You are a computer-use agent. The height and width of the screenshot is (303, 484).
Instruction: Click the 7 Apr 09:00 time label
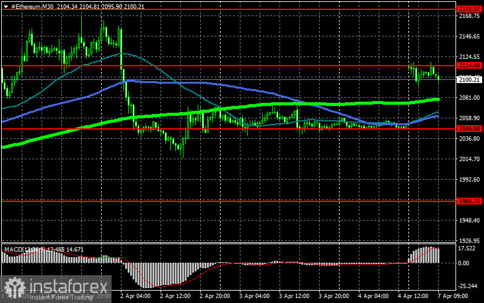coord(453,296)
